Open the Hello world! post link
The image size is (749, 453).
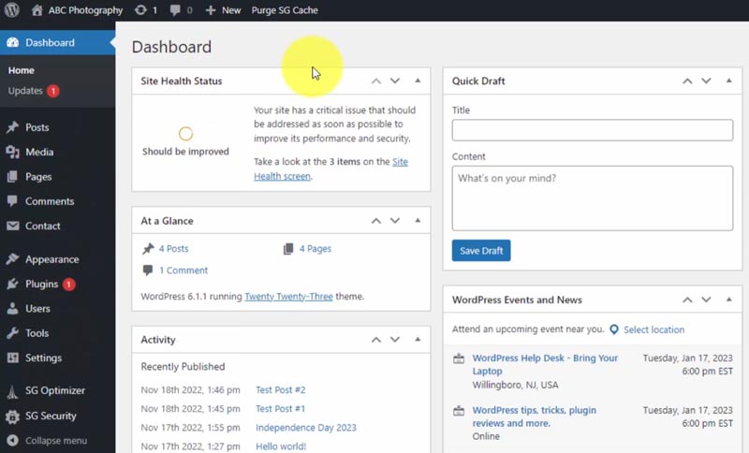click(281, 446)
